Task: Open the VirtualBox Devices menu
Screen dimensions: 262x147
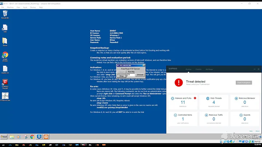Action: 33,7
